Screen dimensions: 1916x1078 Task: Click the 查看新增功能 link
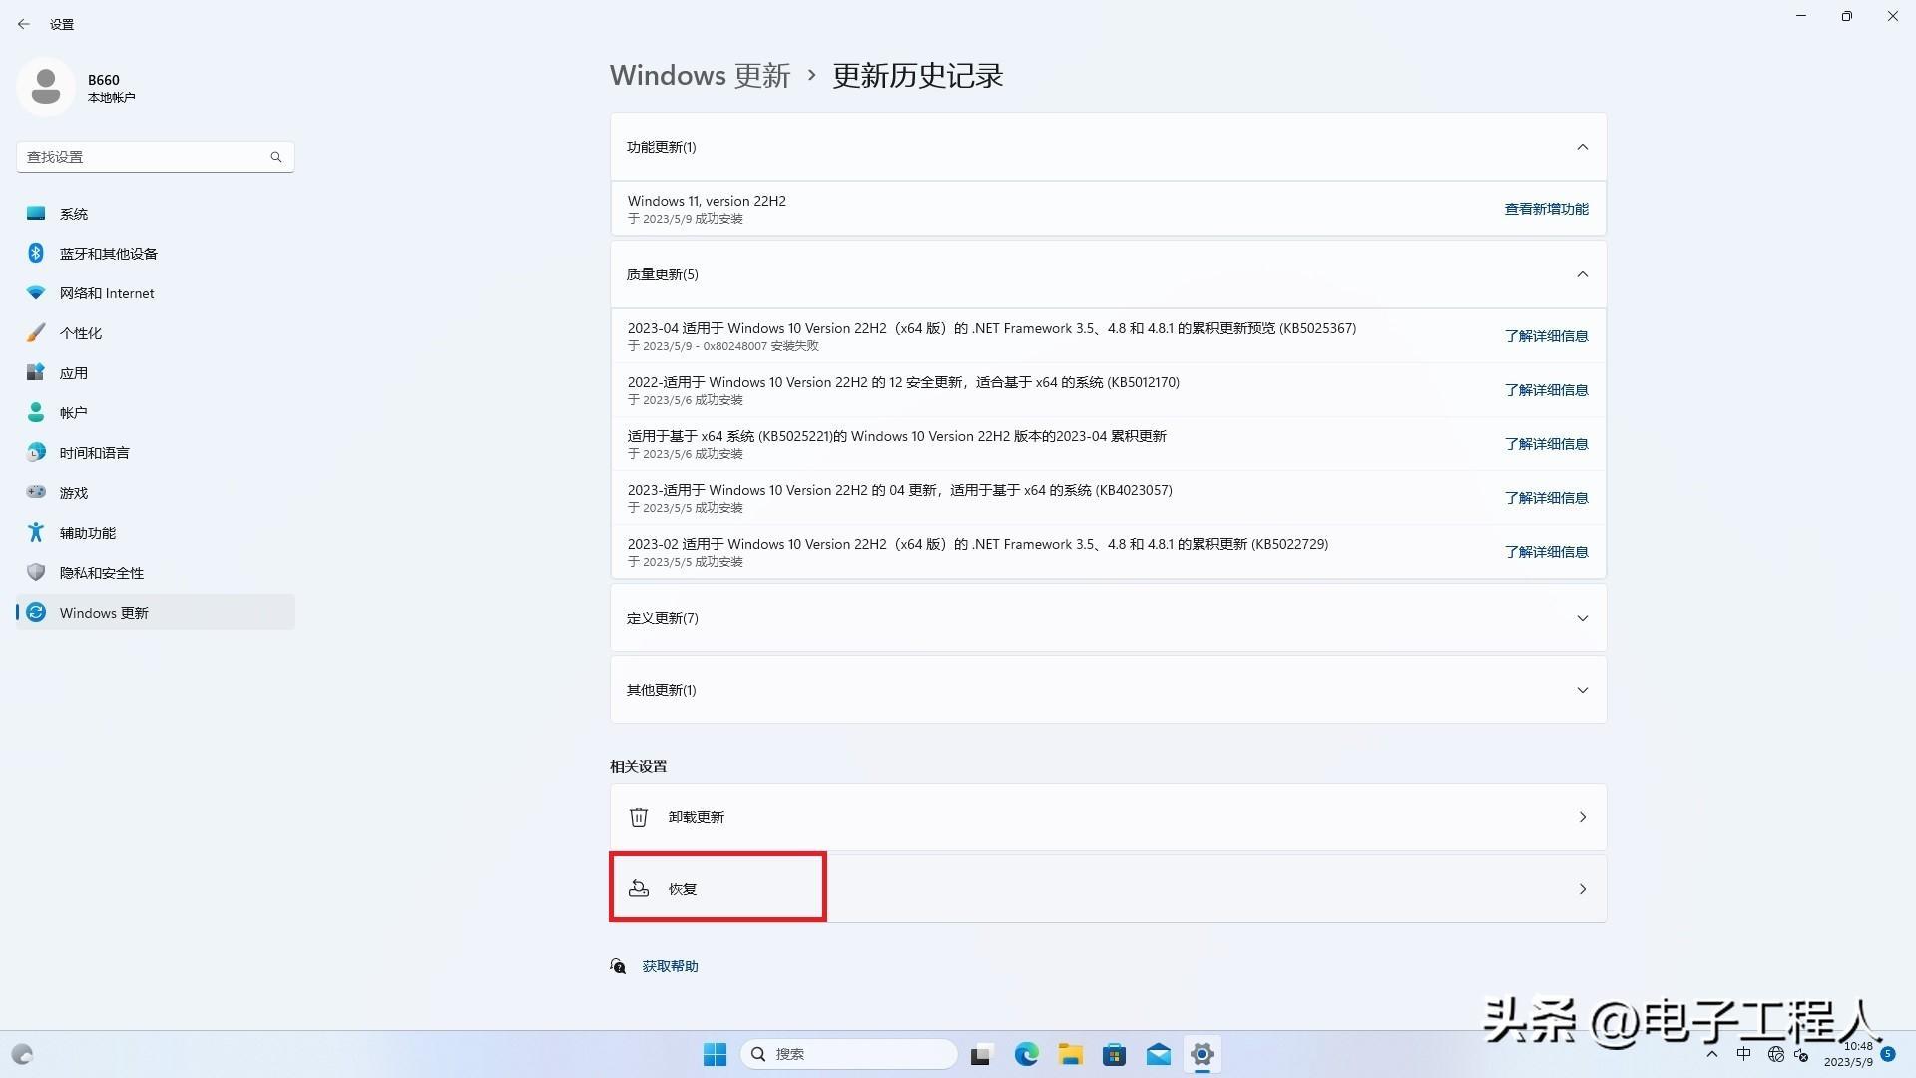click(x=1546, y=209)
